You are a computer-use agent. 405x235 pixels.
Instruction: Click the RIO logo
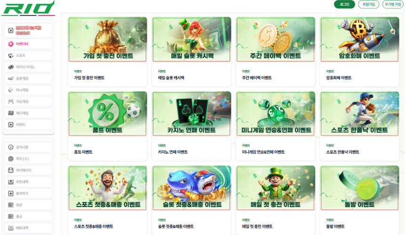pyautogui.click(x=28, y=9)
